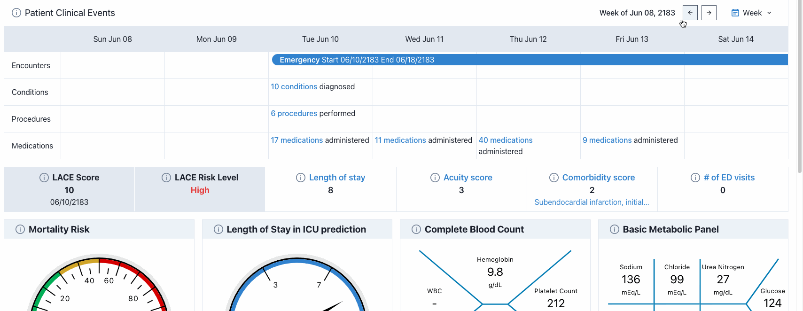
Task: Click info icon beside Basic Metabolic Panel
Action: point(615,229)
